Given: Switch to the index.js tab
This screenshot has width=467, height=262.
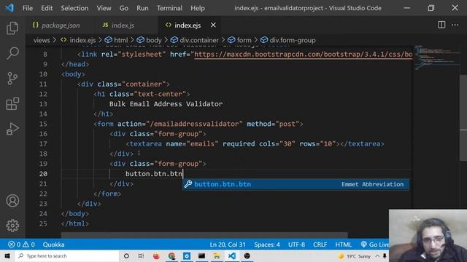Looking at the screenshot, I should [123, 25].
